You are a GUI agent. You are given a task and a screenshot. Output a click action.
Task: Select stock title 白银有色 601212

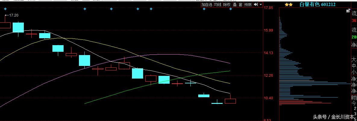[318, 4]
